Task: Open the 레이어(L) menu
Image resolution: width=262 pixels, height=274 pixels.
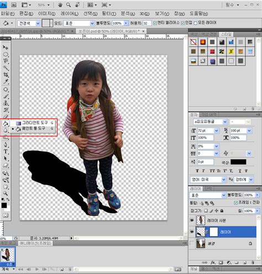Action: (69, 14)
